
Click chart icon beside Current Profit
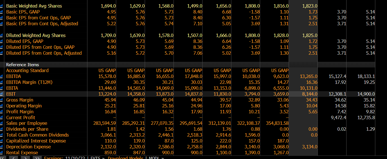pyautogui.click(x=1, y=117)
